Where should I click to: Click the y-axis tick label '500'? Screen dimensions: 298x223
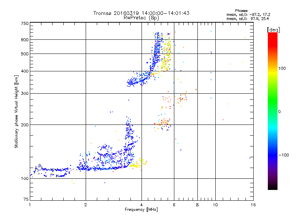(x=25, y=54)
